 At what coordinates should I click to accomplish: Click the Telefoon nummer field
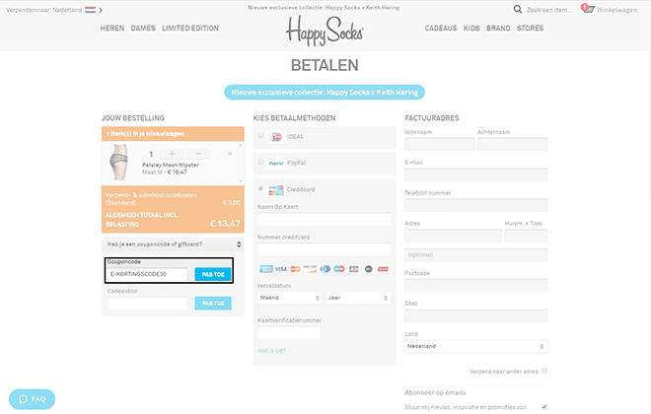(x=475, y=205)
